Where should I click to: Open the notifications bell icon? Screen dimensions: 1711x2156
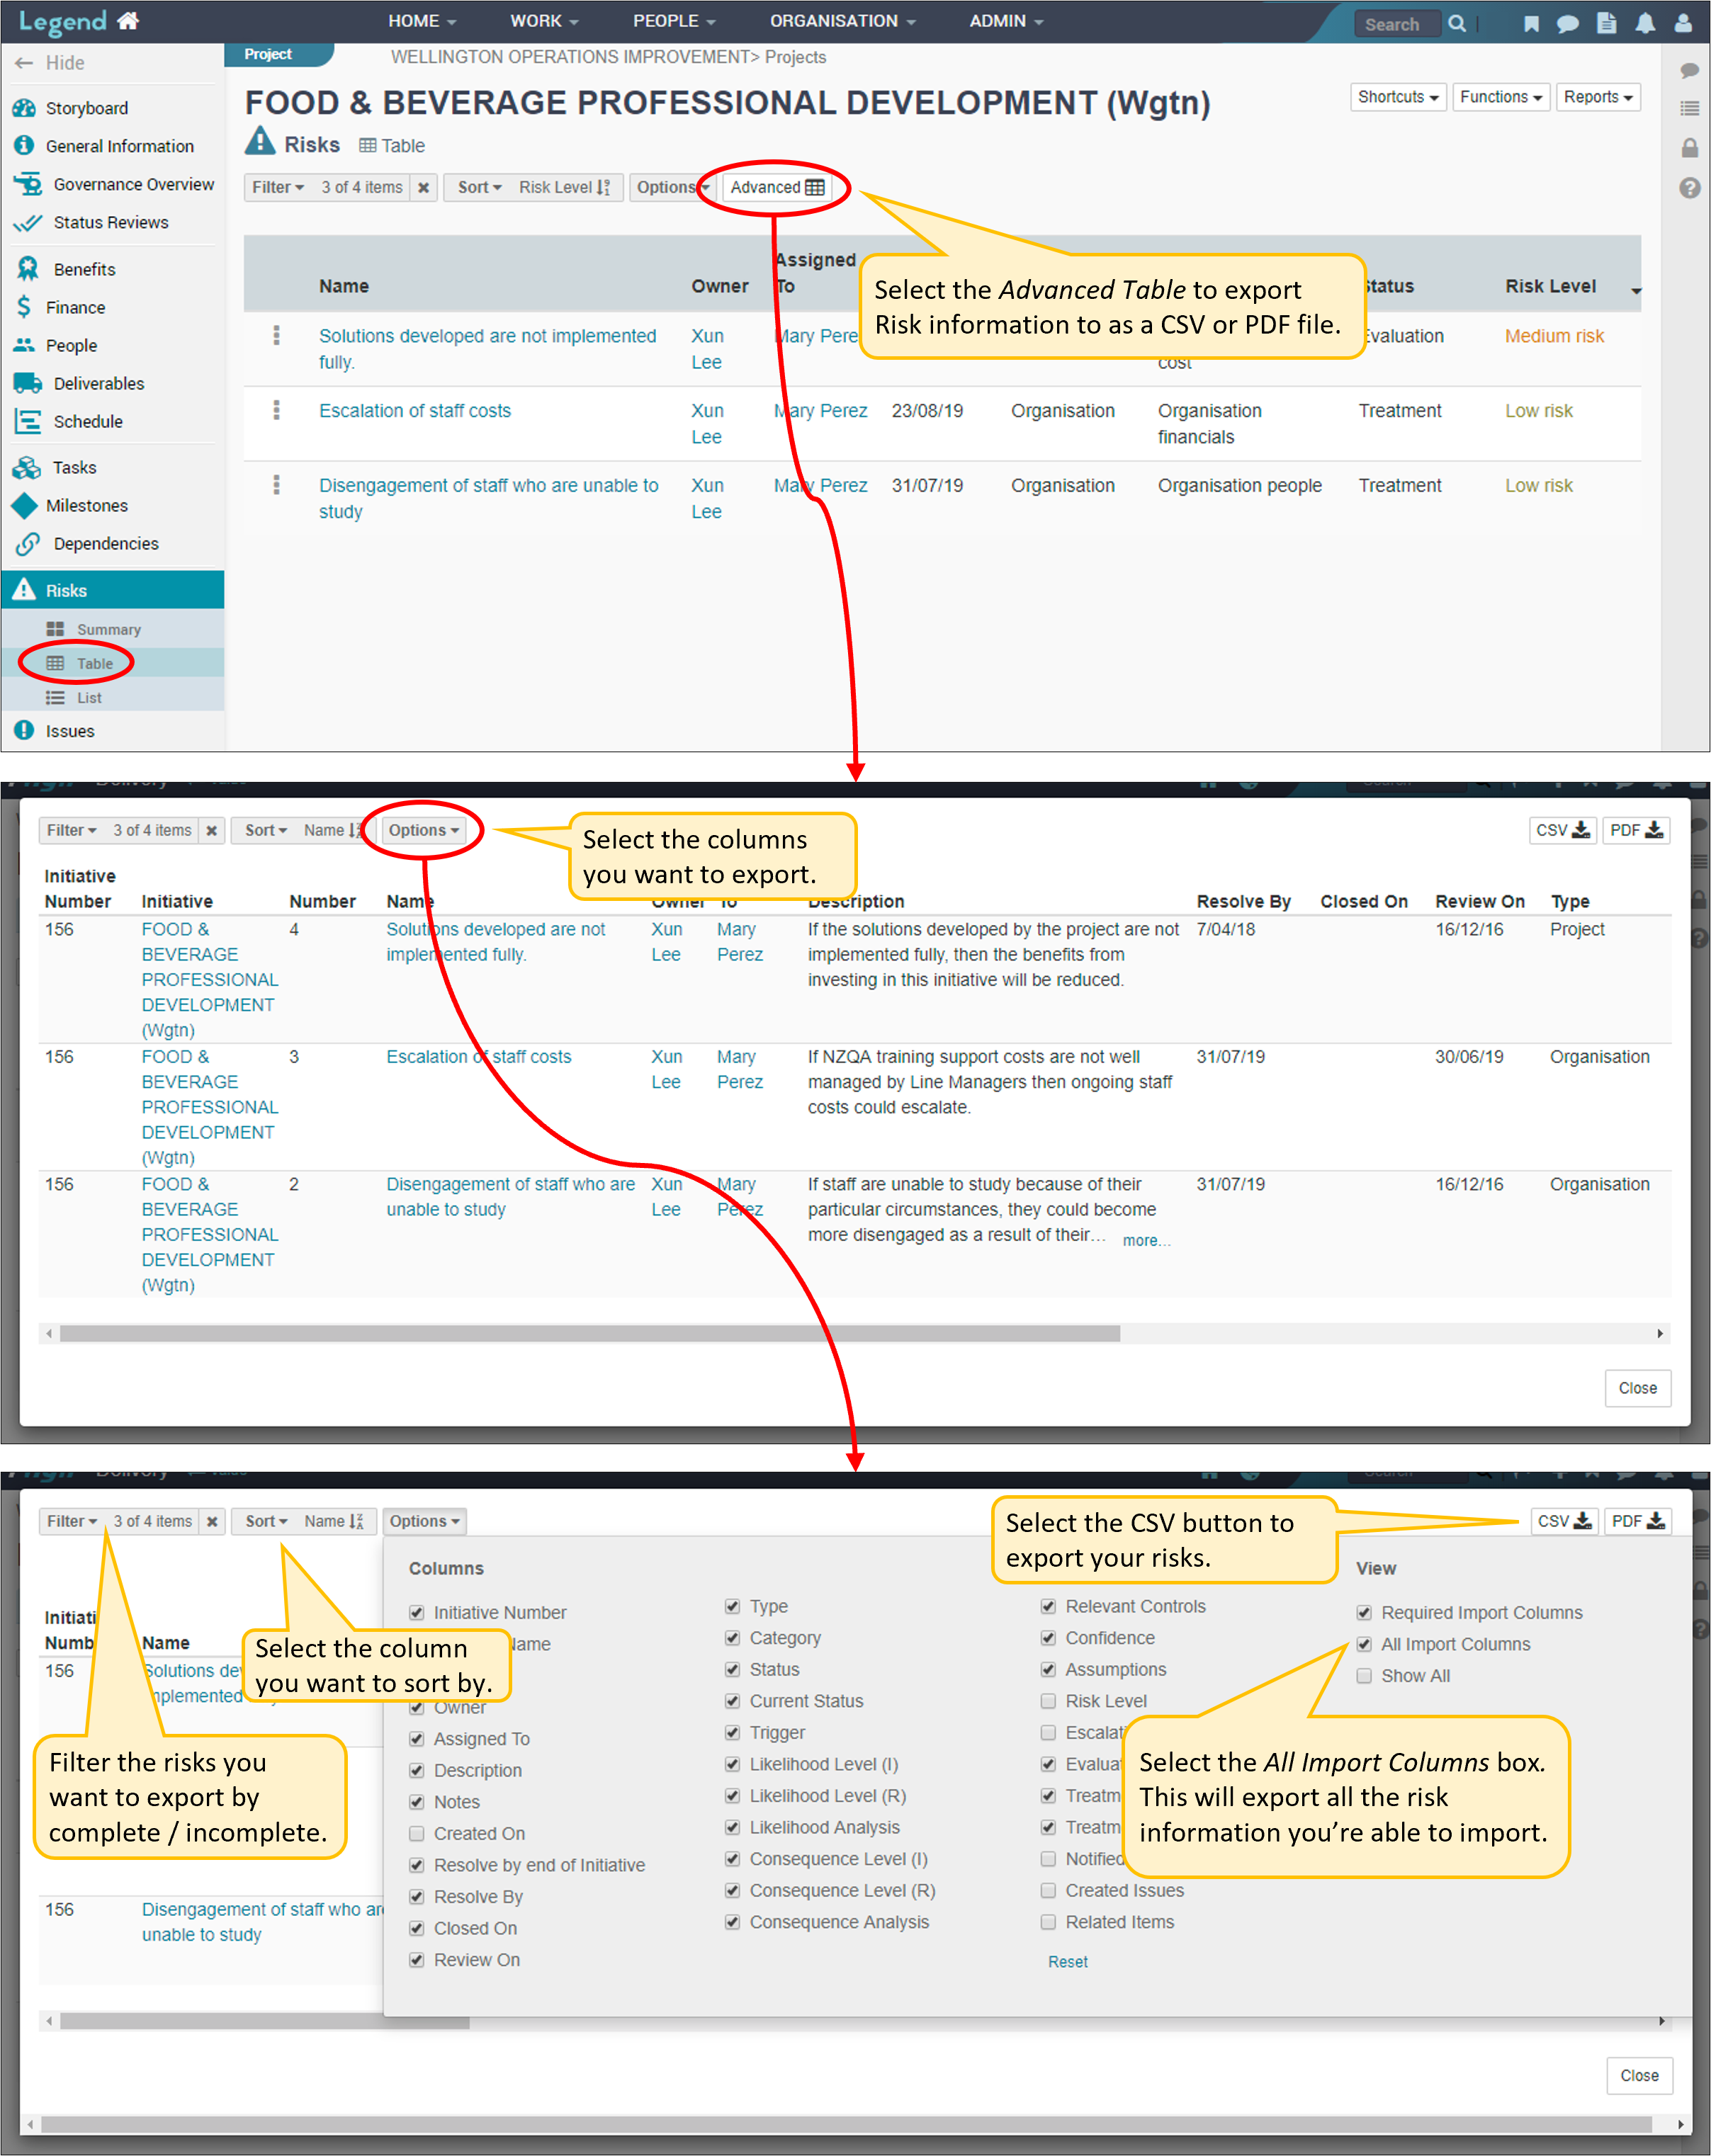(1645, 23)
